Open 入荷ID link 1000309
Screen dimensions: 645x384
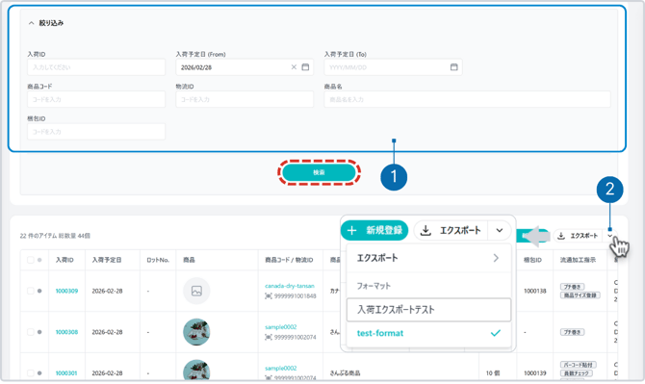tap(66, 291)
